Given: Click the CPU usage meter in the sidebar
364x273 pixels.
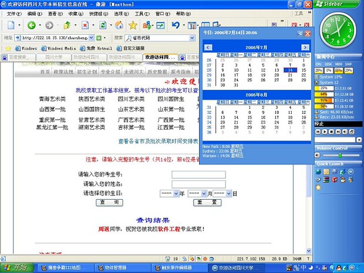Looking at the screenshot, I should (319, 70).
